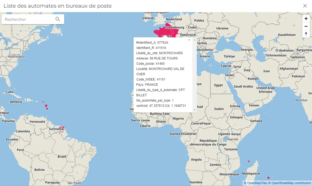Click the 'Pays: FRANCE' line
The width and height of the screenshot is (312, 186).
point(147,84)
